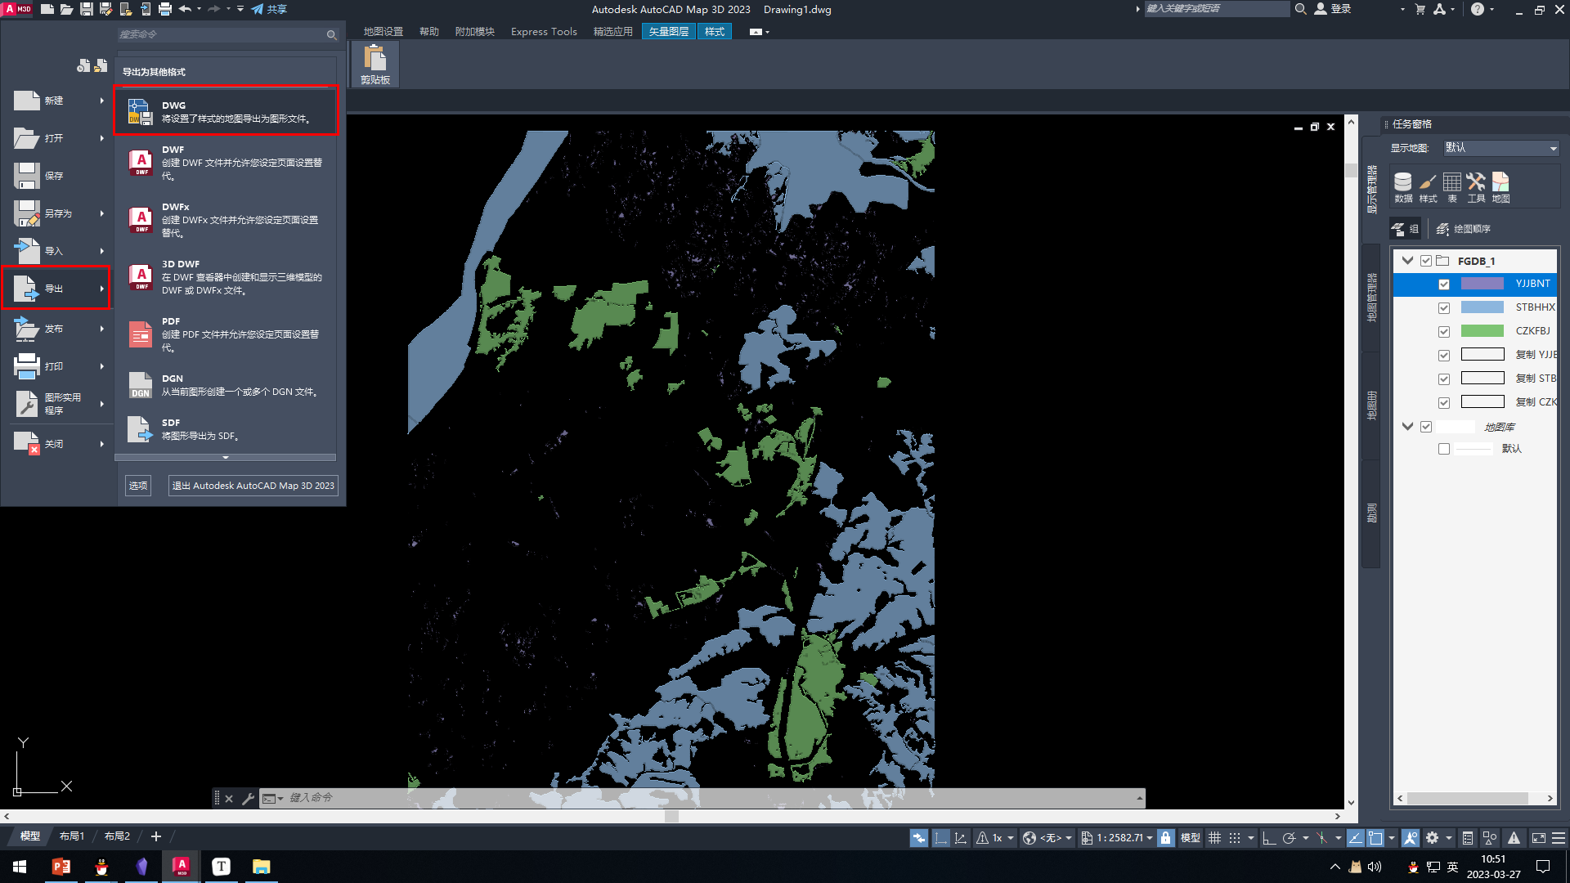Click the 工具 (Tools) icon in task pane
Viewport: 1570px width, 883px height.
coord(1477,186)
